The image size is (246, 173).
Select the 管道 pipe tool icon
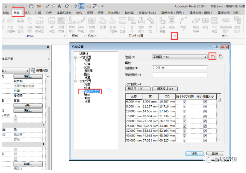(x=103, y=23)
